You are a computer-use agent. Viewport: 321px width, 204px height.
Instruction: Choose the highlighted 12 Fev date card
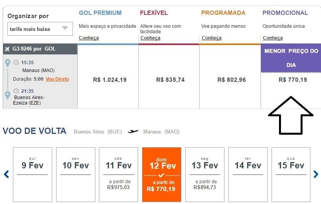tap(162, 175)
